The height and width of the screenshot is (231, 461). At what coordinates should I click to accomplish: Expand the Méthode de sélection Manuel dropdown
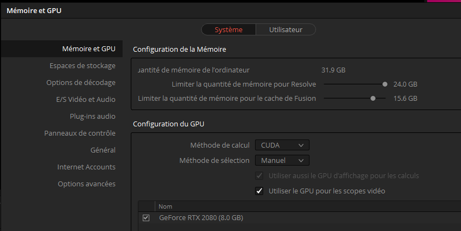282,160
